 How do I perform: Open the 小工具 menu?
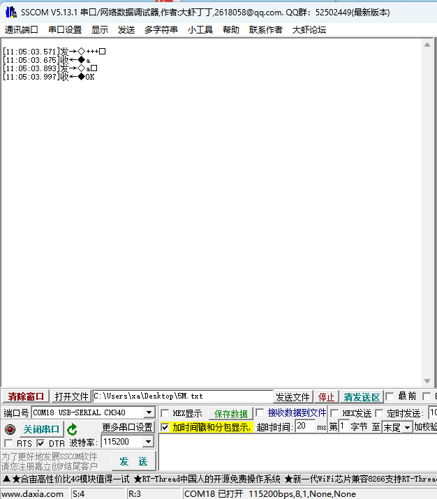pyautogui.click(x=200, y=30)
